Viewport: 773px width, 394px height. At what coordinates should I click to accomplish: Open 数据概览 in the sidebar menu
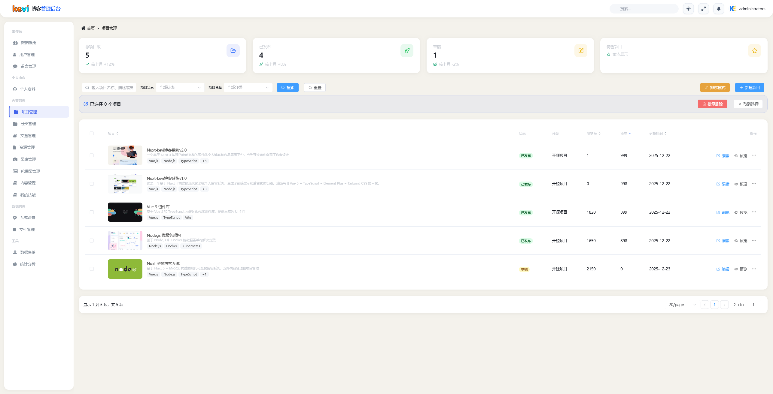tap(28, 43)
